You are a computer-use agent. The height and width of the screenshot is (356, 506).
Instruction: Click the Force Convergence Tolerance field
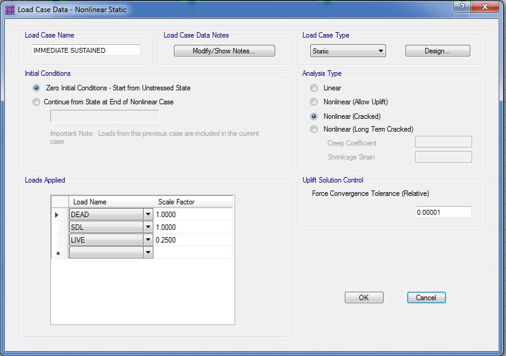pyautogui.click(x=444, y=212)
